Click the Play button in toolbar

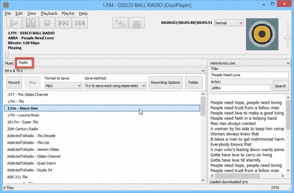click(x=14, y=23)
